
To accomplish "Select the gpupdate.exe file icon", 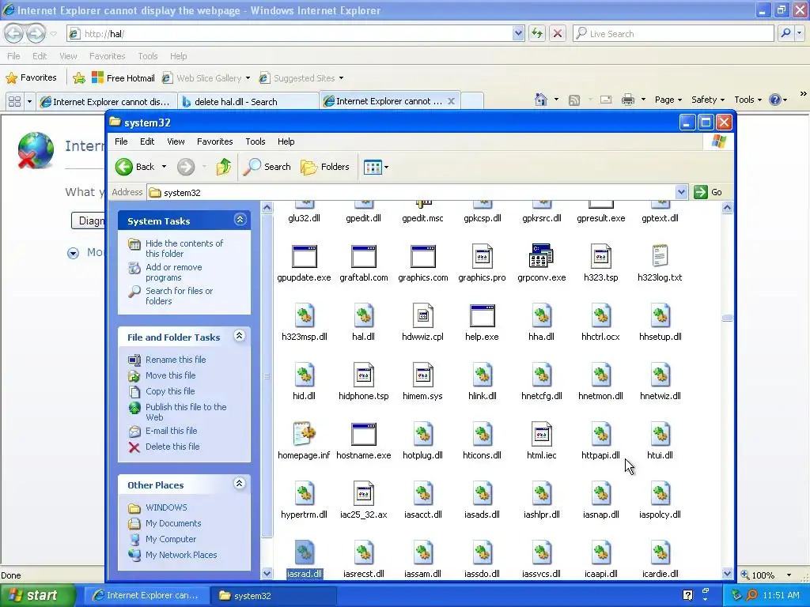I will (305, 257).
